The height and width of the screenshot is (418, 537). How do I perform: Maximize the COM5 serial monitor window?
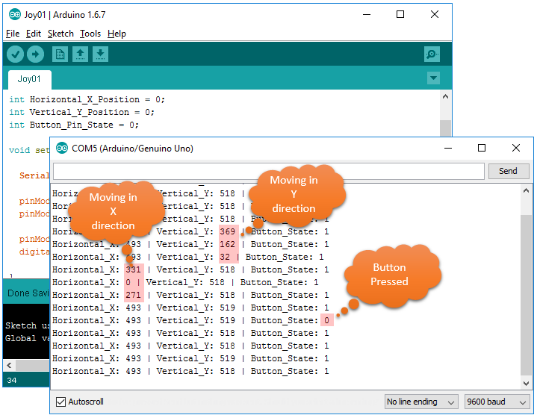pos(482,148)
